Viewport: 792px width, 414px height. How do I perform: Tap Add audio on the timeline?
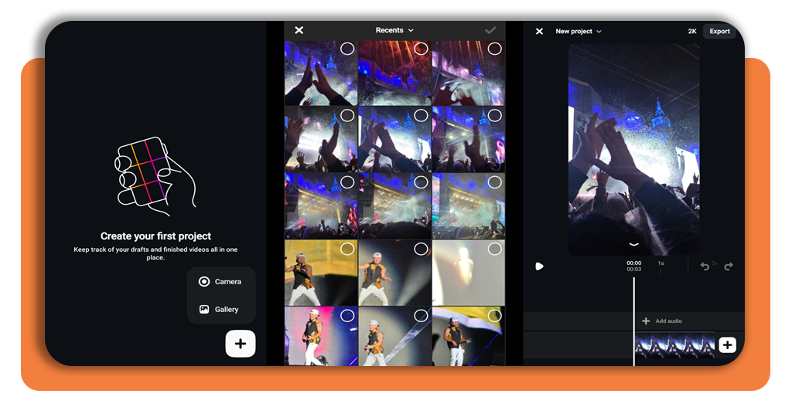662,321
